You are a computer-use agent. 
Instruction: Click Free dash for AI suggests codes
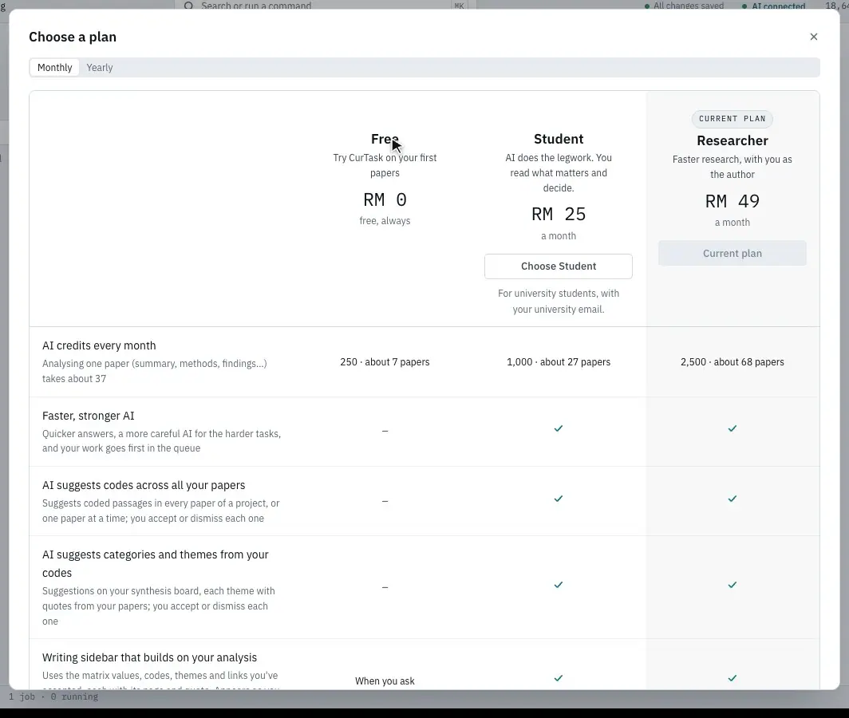[385, 502]
